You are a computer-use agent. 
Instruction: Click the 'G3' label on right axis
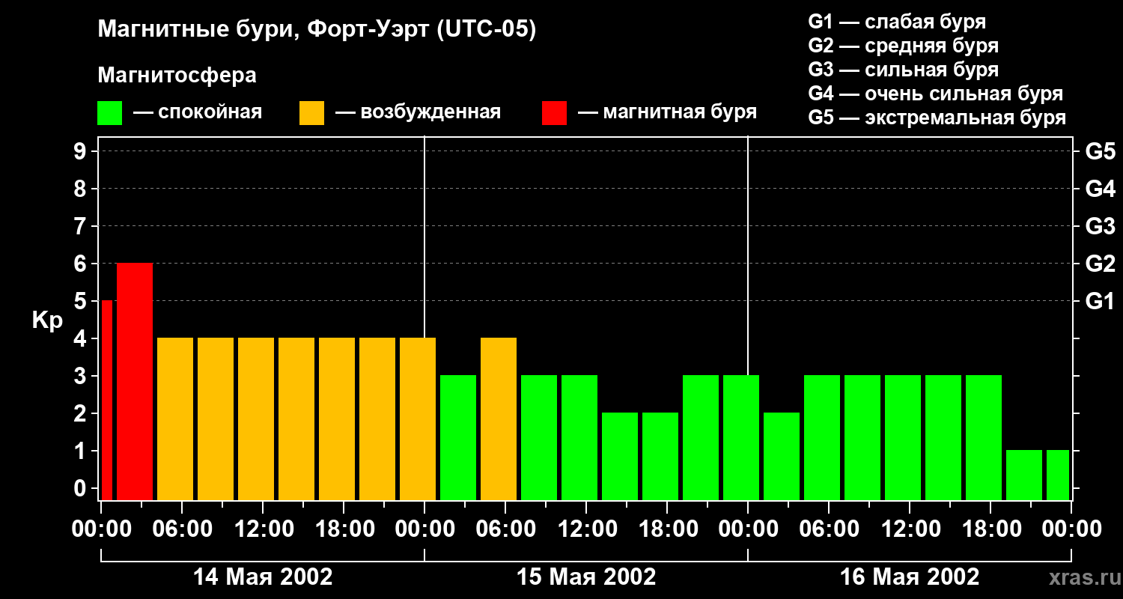click(1100, 227)
